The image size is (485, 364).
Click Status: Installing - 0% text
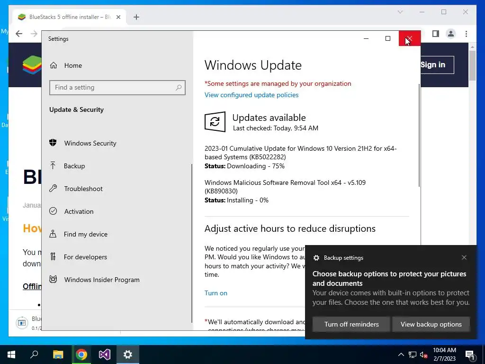click(236, 200)
